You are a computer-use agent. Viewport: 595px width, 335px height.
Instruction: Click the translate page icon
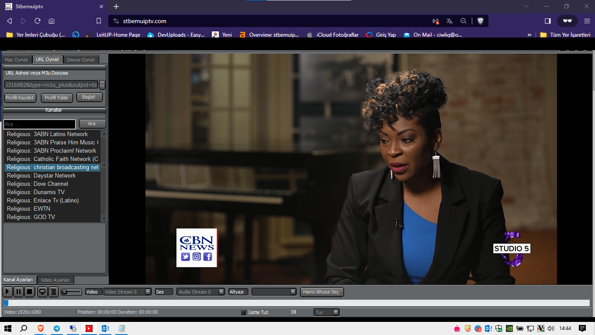tap(450, 21)
